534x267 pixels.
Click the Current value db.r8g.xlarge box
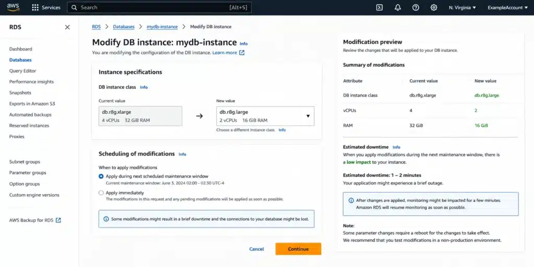tap(140, 116)
